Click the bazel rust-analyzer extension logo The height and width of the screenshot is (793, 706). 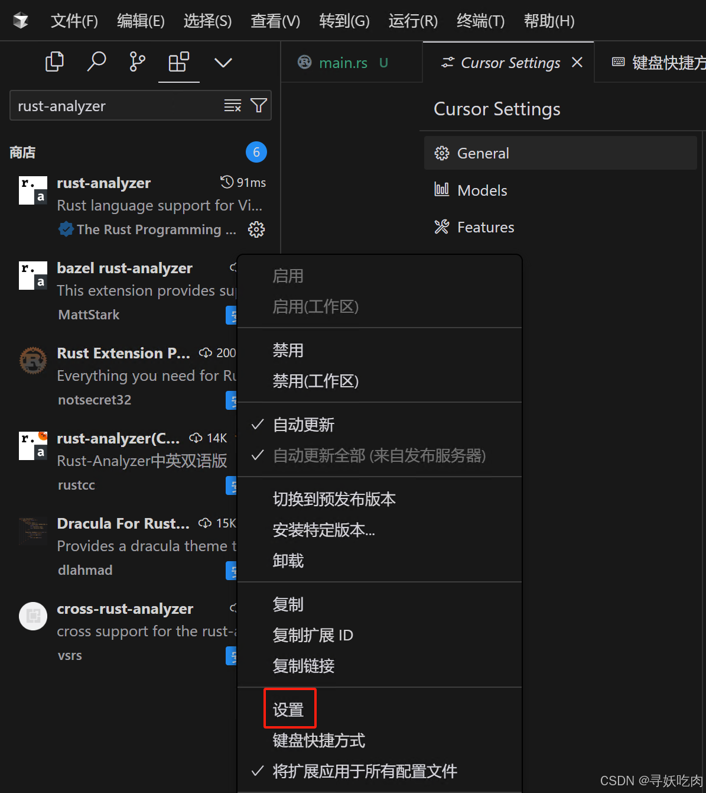33,276
